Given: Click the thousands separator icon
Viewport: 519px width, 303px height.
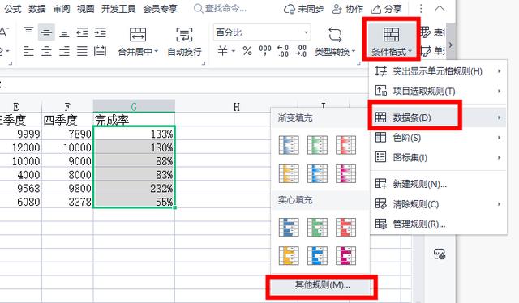Looking at the screenshot, I should [x=265, y=51].
